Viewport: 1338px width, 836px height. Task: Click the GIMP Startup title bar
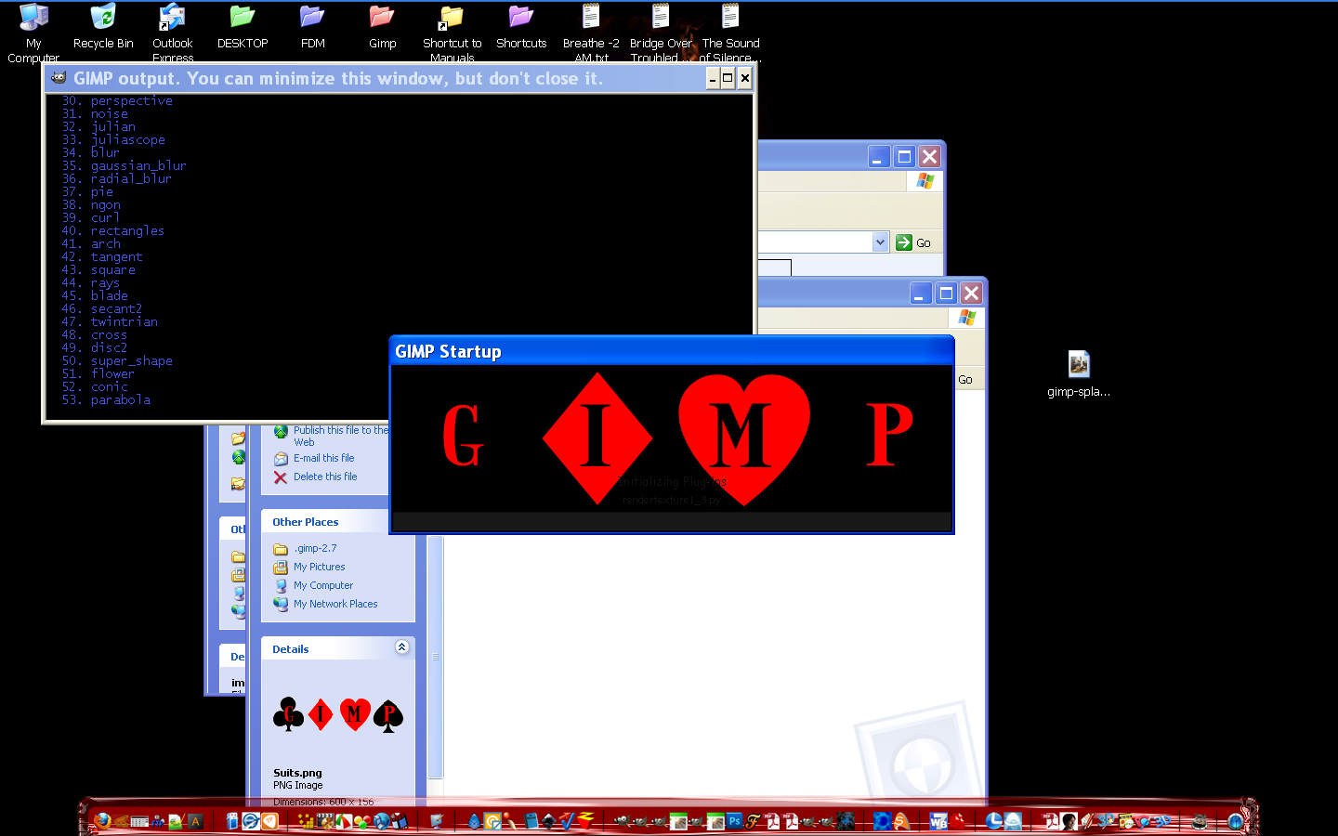tap(672, 351)
